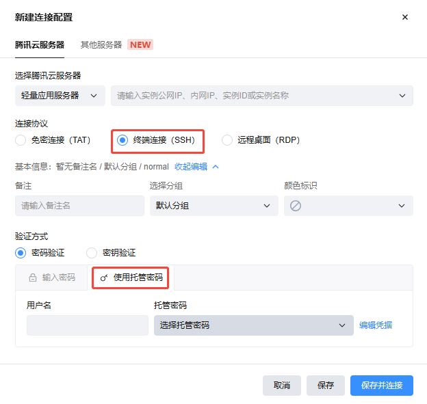Select 密码验证 authentication method
The height and width of the screenshot is (404, 427).
(21, 253)
